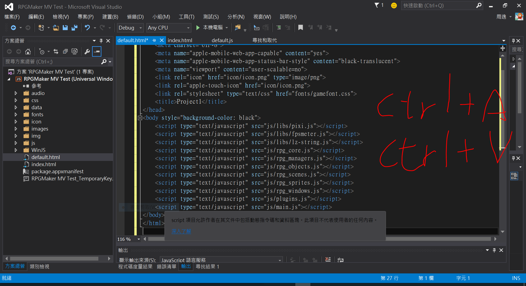Open the 尋找結果 1 panel tab
This screenshot has height=286, width=526.
click(x=207, y=267)
